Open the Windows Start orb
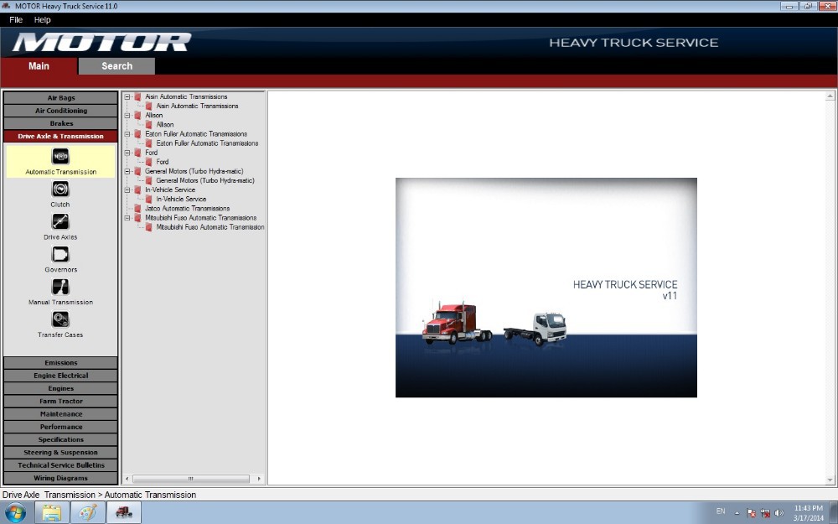Screen dimensions: 838x524 tap(15, 513)
